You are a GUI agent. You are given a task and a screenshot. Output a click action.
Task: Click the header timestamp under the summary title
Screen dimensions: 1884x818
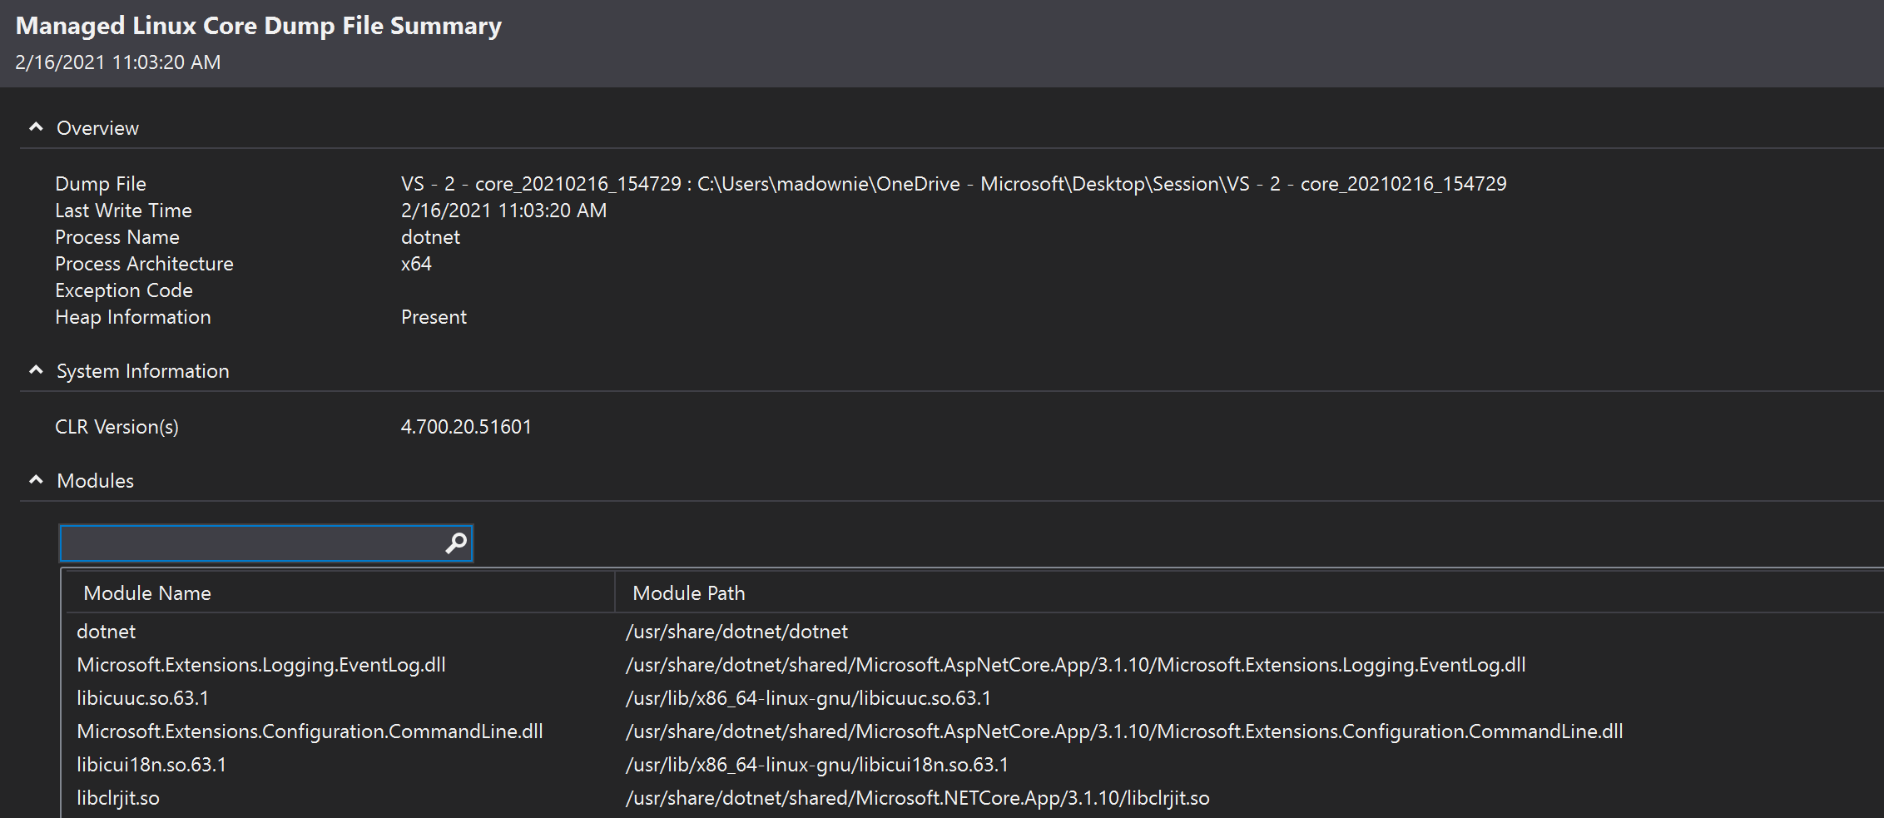coord(118,62)
